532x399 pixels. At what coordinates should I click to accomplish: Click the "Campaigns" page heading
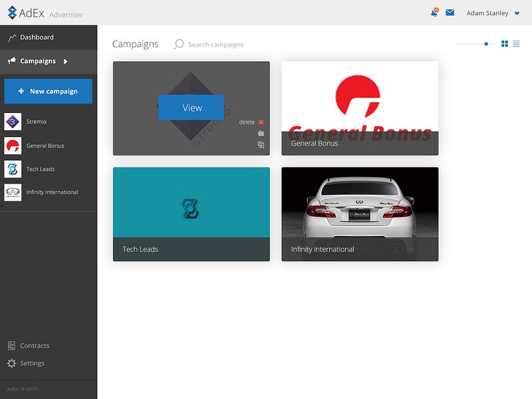coord(136,44)
